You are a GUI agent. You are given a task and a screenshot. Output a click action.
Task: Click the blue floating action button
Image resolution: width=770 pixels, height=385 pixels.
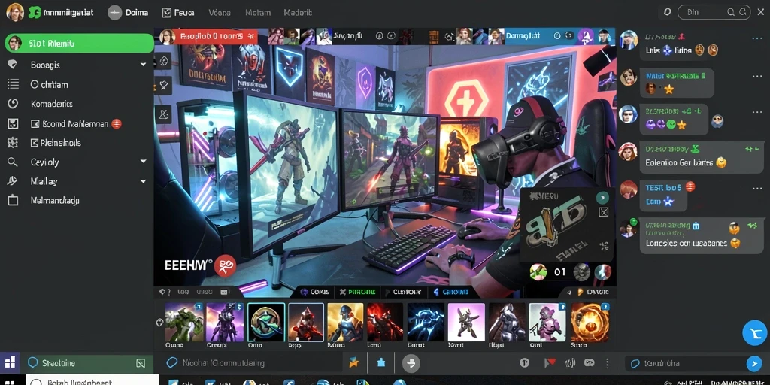754,333
